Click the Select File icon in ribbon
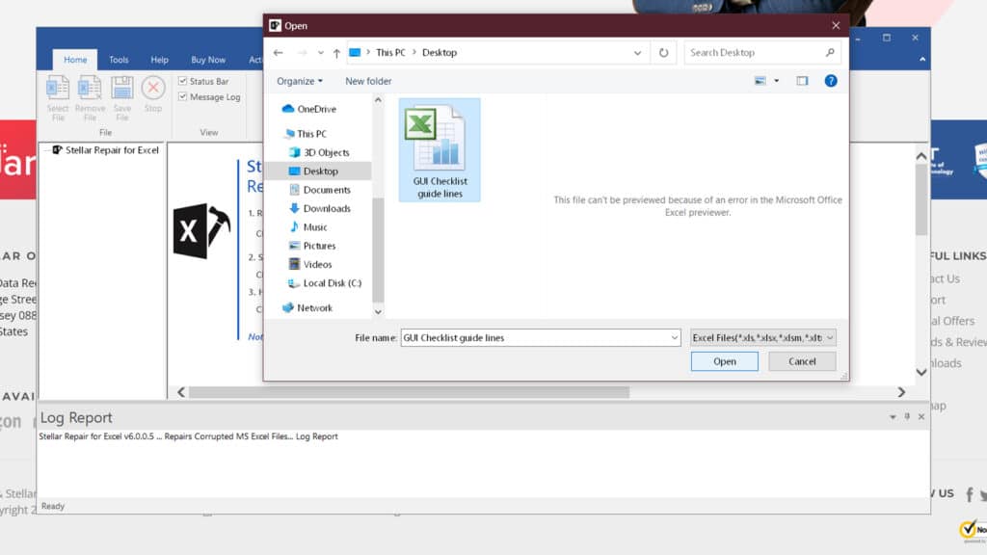The width and height of the screenshot is (987, 555). point(57,98)
